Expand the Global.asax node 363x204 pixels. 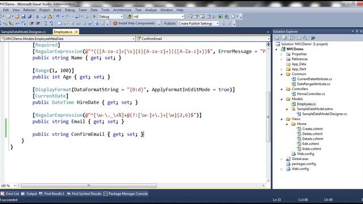click(x=282, y=159)
